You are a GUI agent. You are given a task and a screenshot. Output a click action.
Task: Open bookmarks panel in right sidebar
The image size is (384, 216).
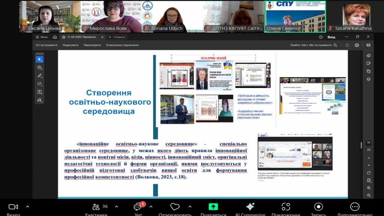pos(369,63)
